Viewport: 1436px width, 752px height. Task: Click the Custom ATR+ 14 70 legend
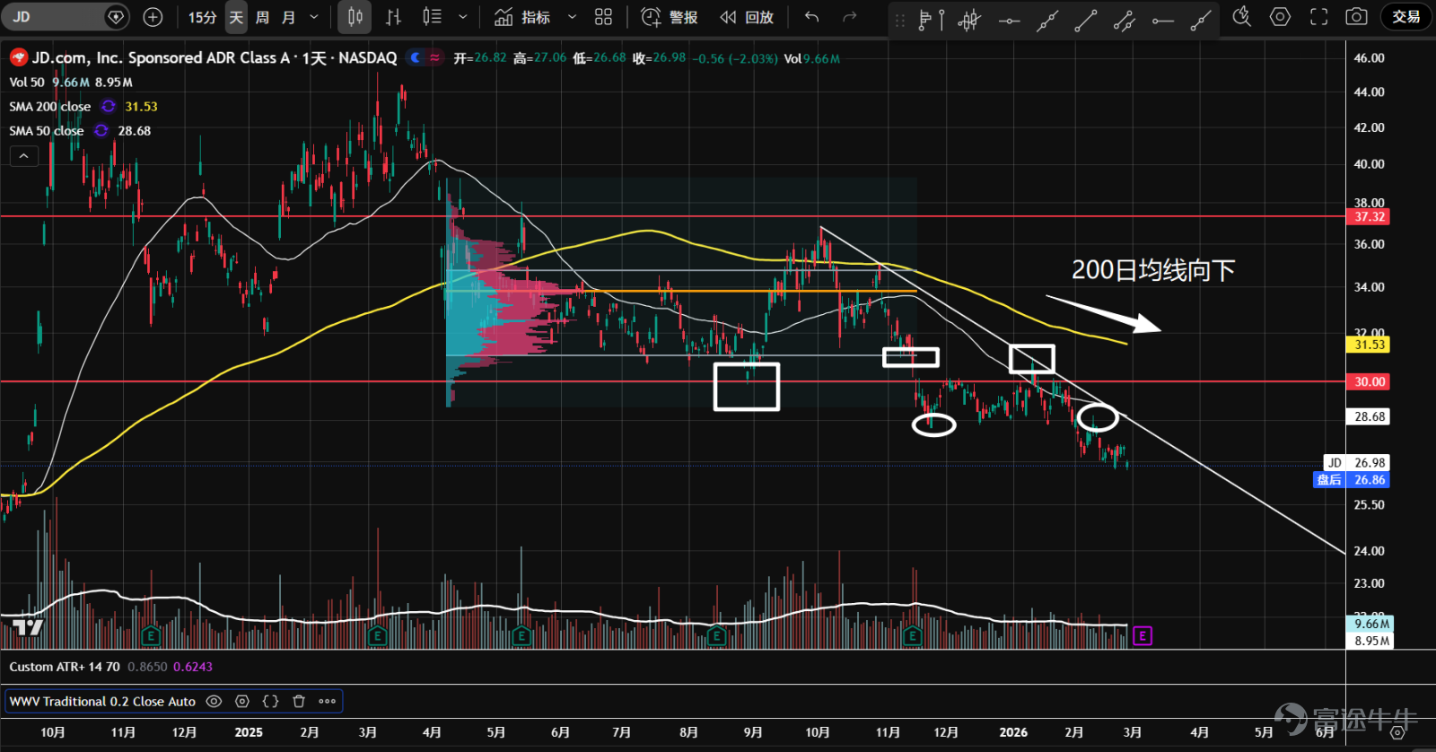point(65,667)
